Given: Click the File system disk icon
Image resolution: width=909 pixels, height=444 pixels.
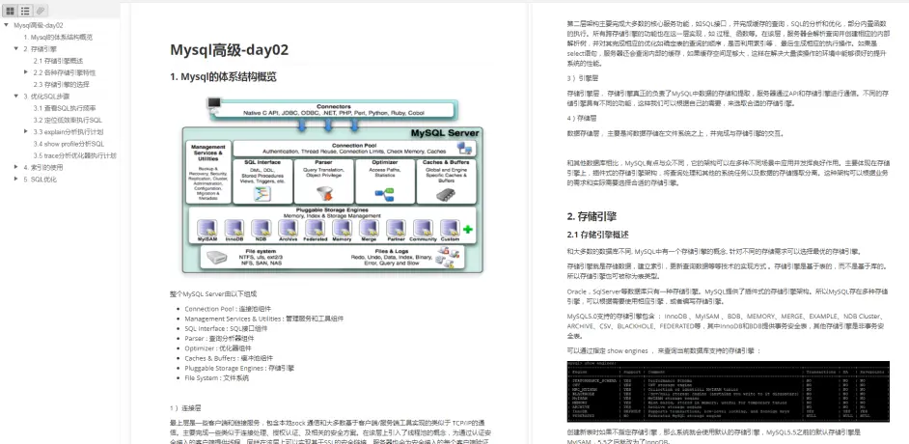Looking at the screenshot, I should point(218,259).
